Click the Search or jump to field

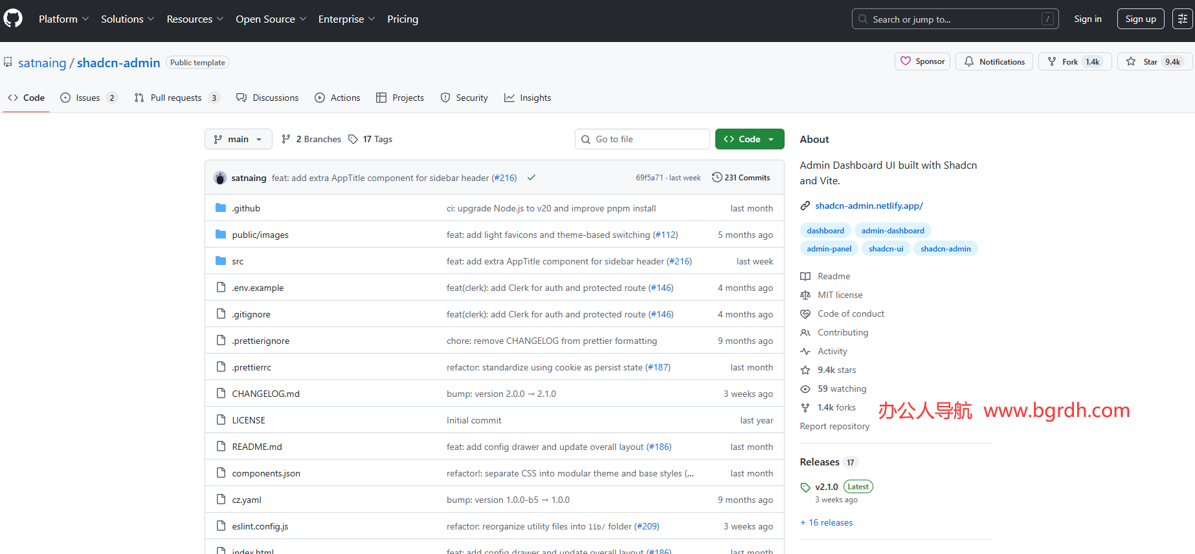click(x=955, y=19)
